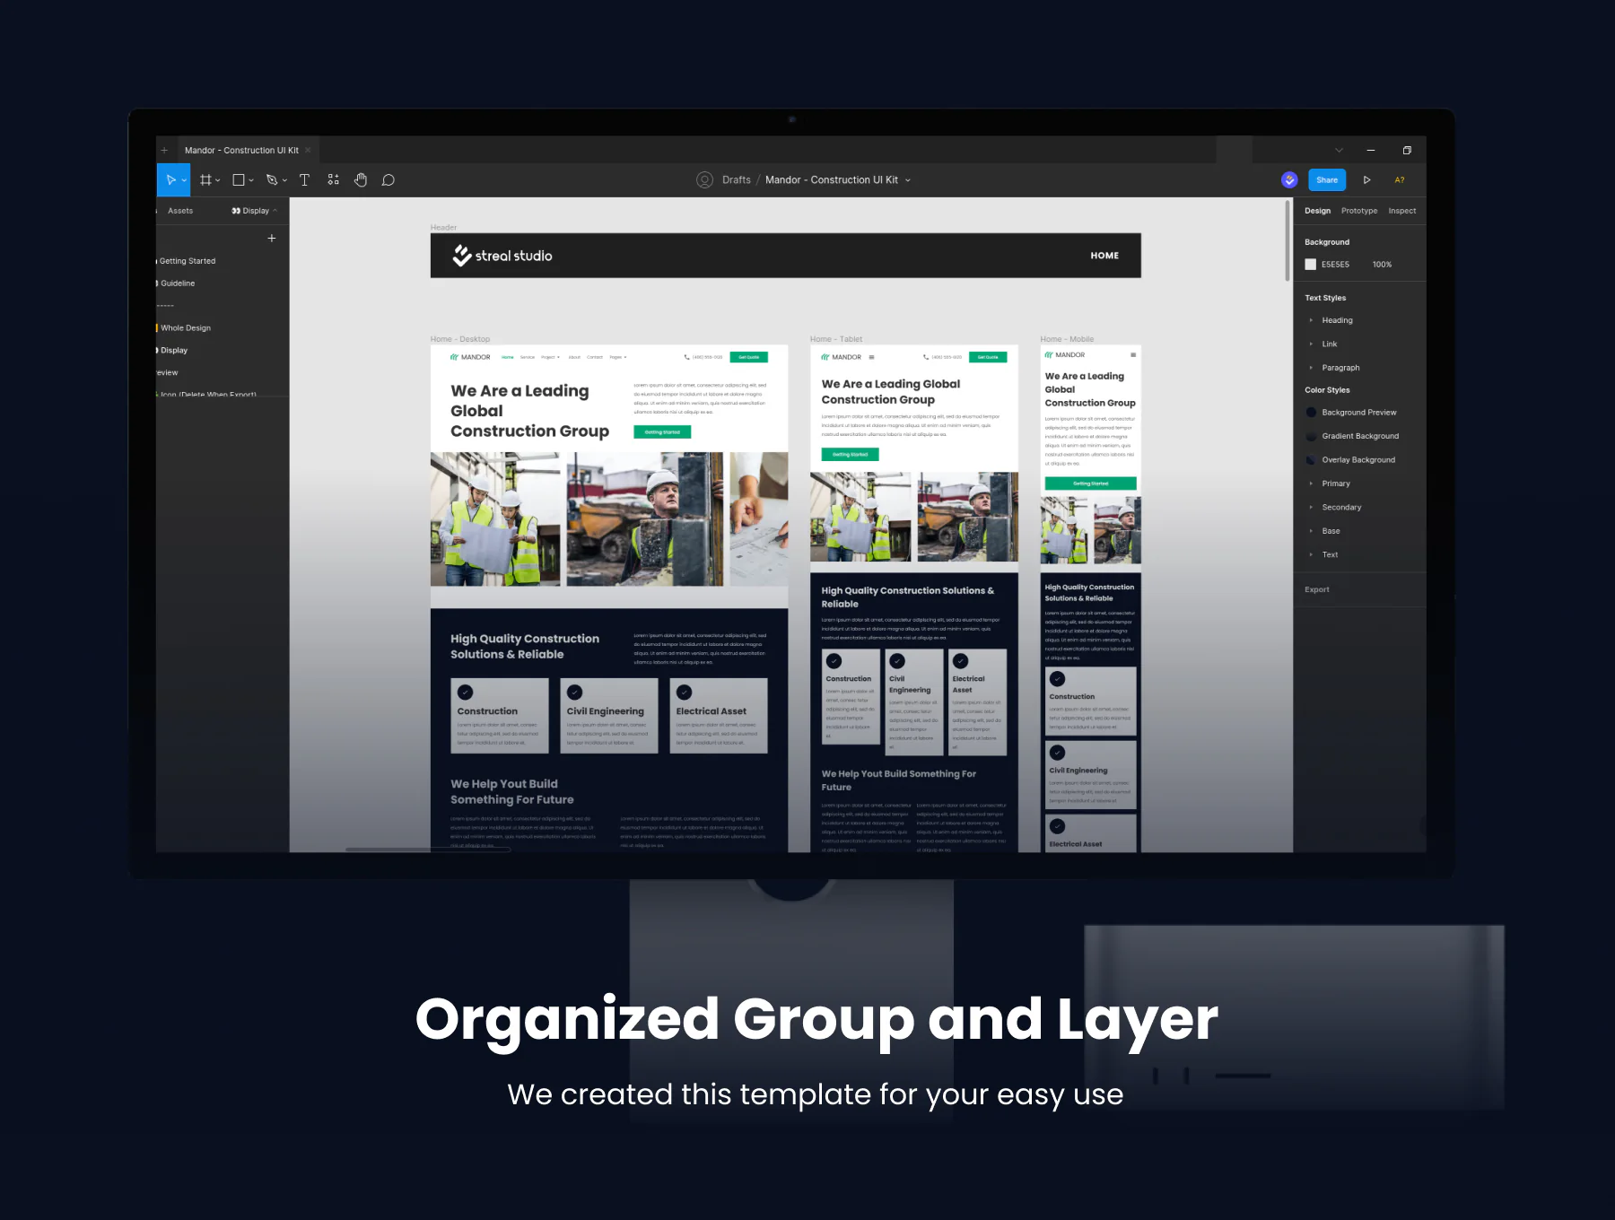Viewport: 1615px width, 1220px height.
Task: Edit the E5E5E5 background hex value
Action: [x=1335, y=265]
